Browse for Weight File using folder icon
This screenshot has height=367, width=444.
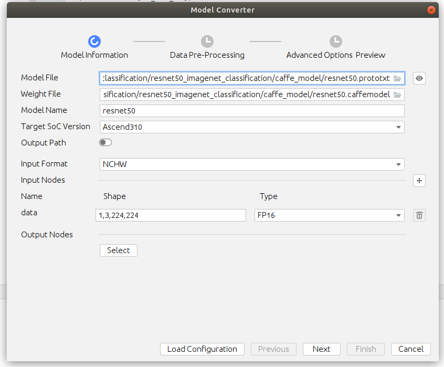pyautogui.click(x=397, y=95)
